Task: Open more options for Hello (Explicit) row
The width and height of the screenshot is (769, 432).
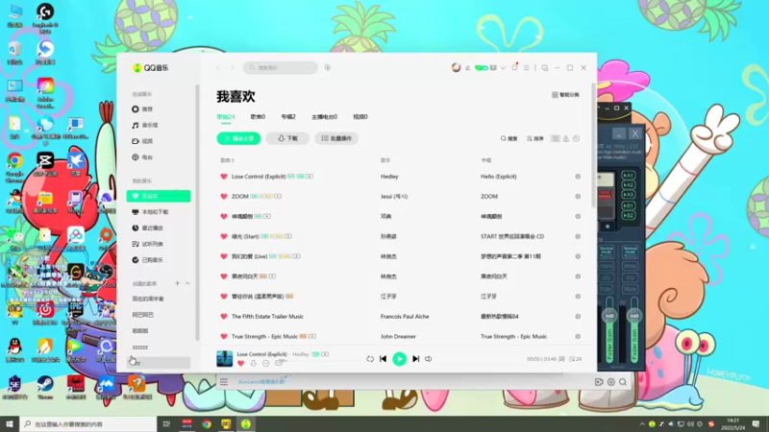Action: (x=578, y=177)
